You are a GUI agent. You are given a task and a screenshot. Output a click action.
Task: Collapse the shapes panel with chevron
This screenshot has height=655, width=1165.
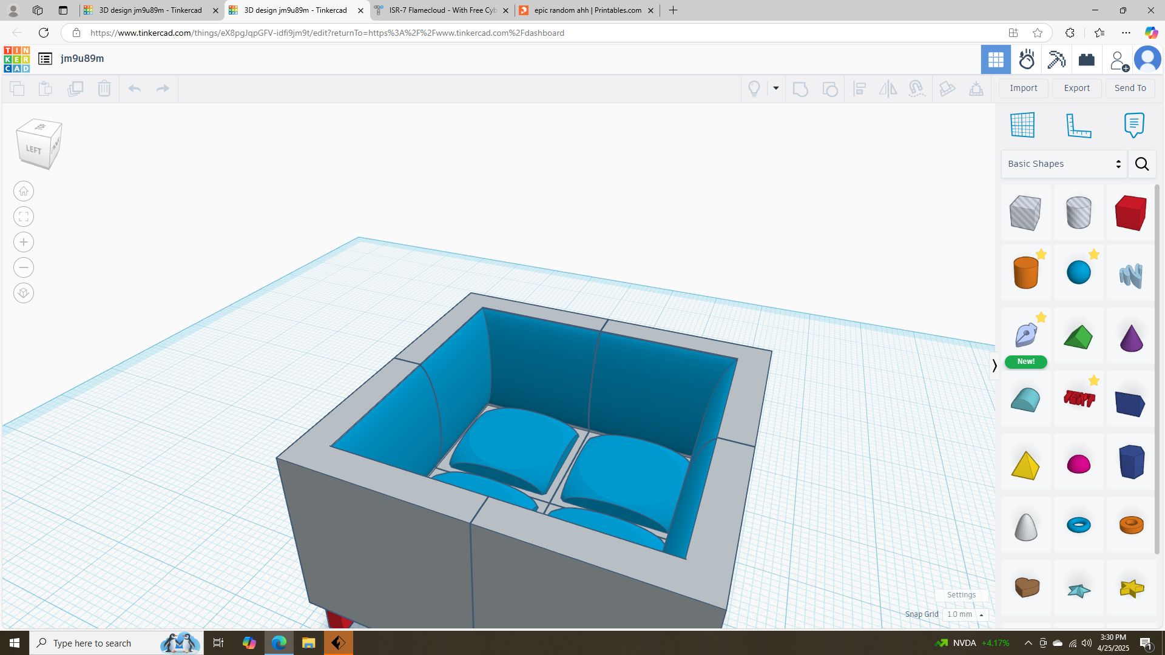[x=994, y=366]
